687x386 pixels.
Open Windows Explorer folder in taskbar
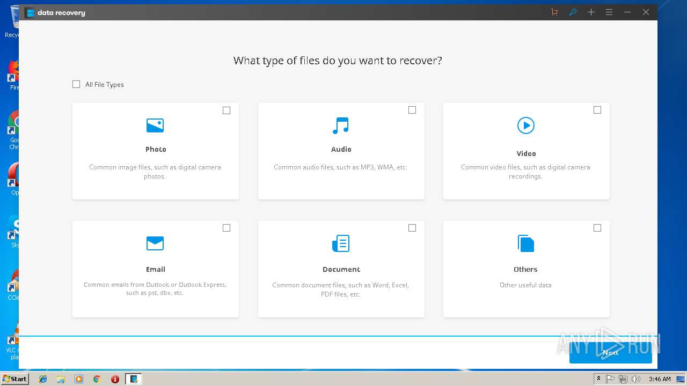pyautogui.click(x=61, y=379)
